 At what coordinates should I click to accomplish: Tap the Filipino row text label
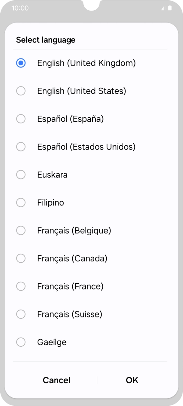pos(50,202)
